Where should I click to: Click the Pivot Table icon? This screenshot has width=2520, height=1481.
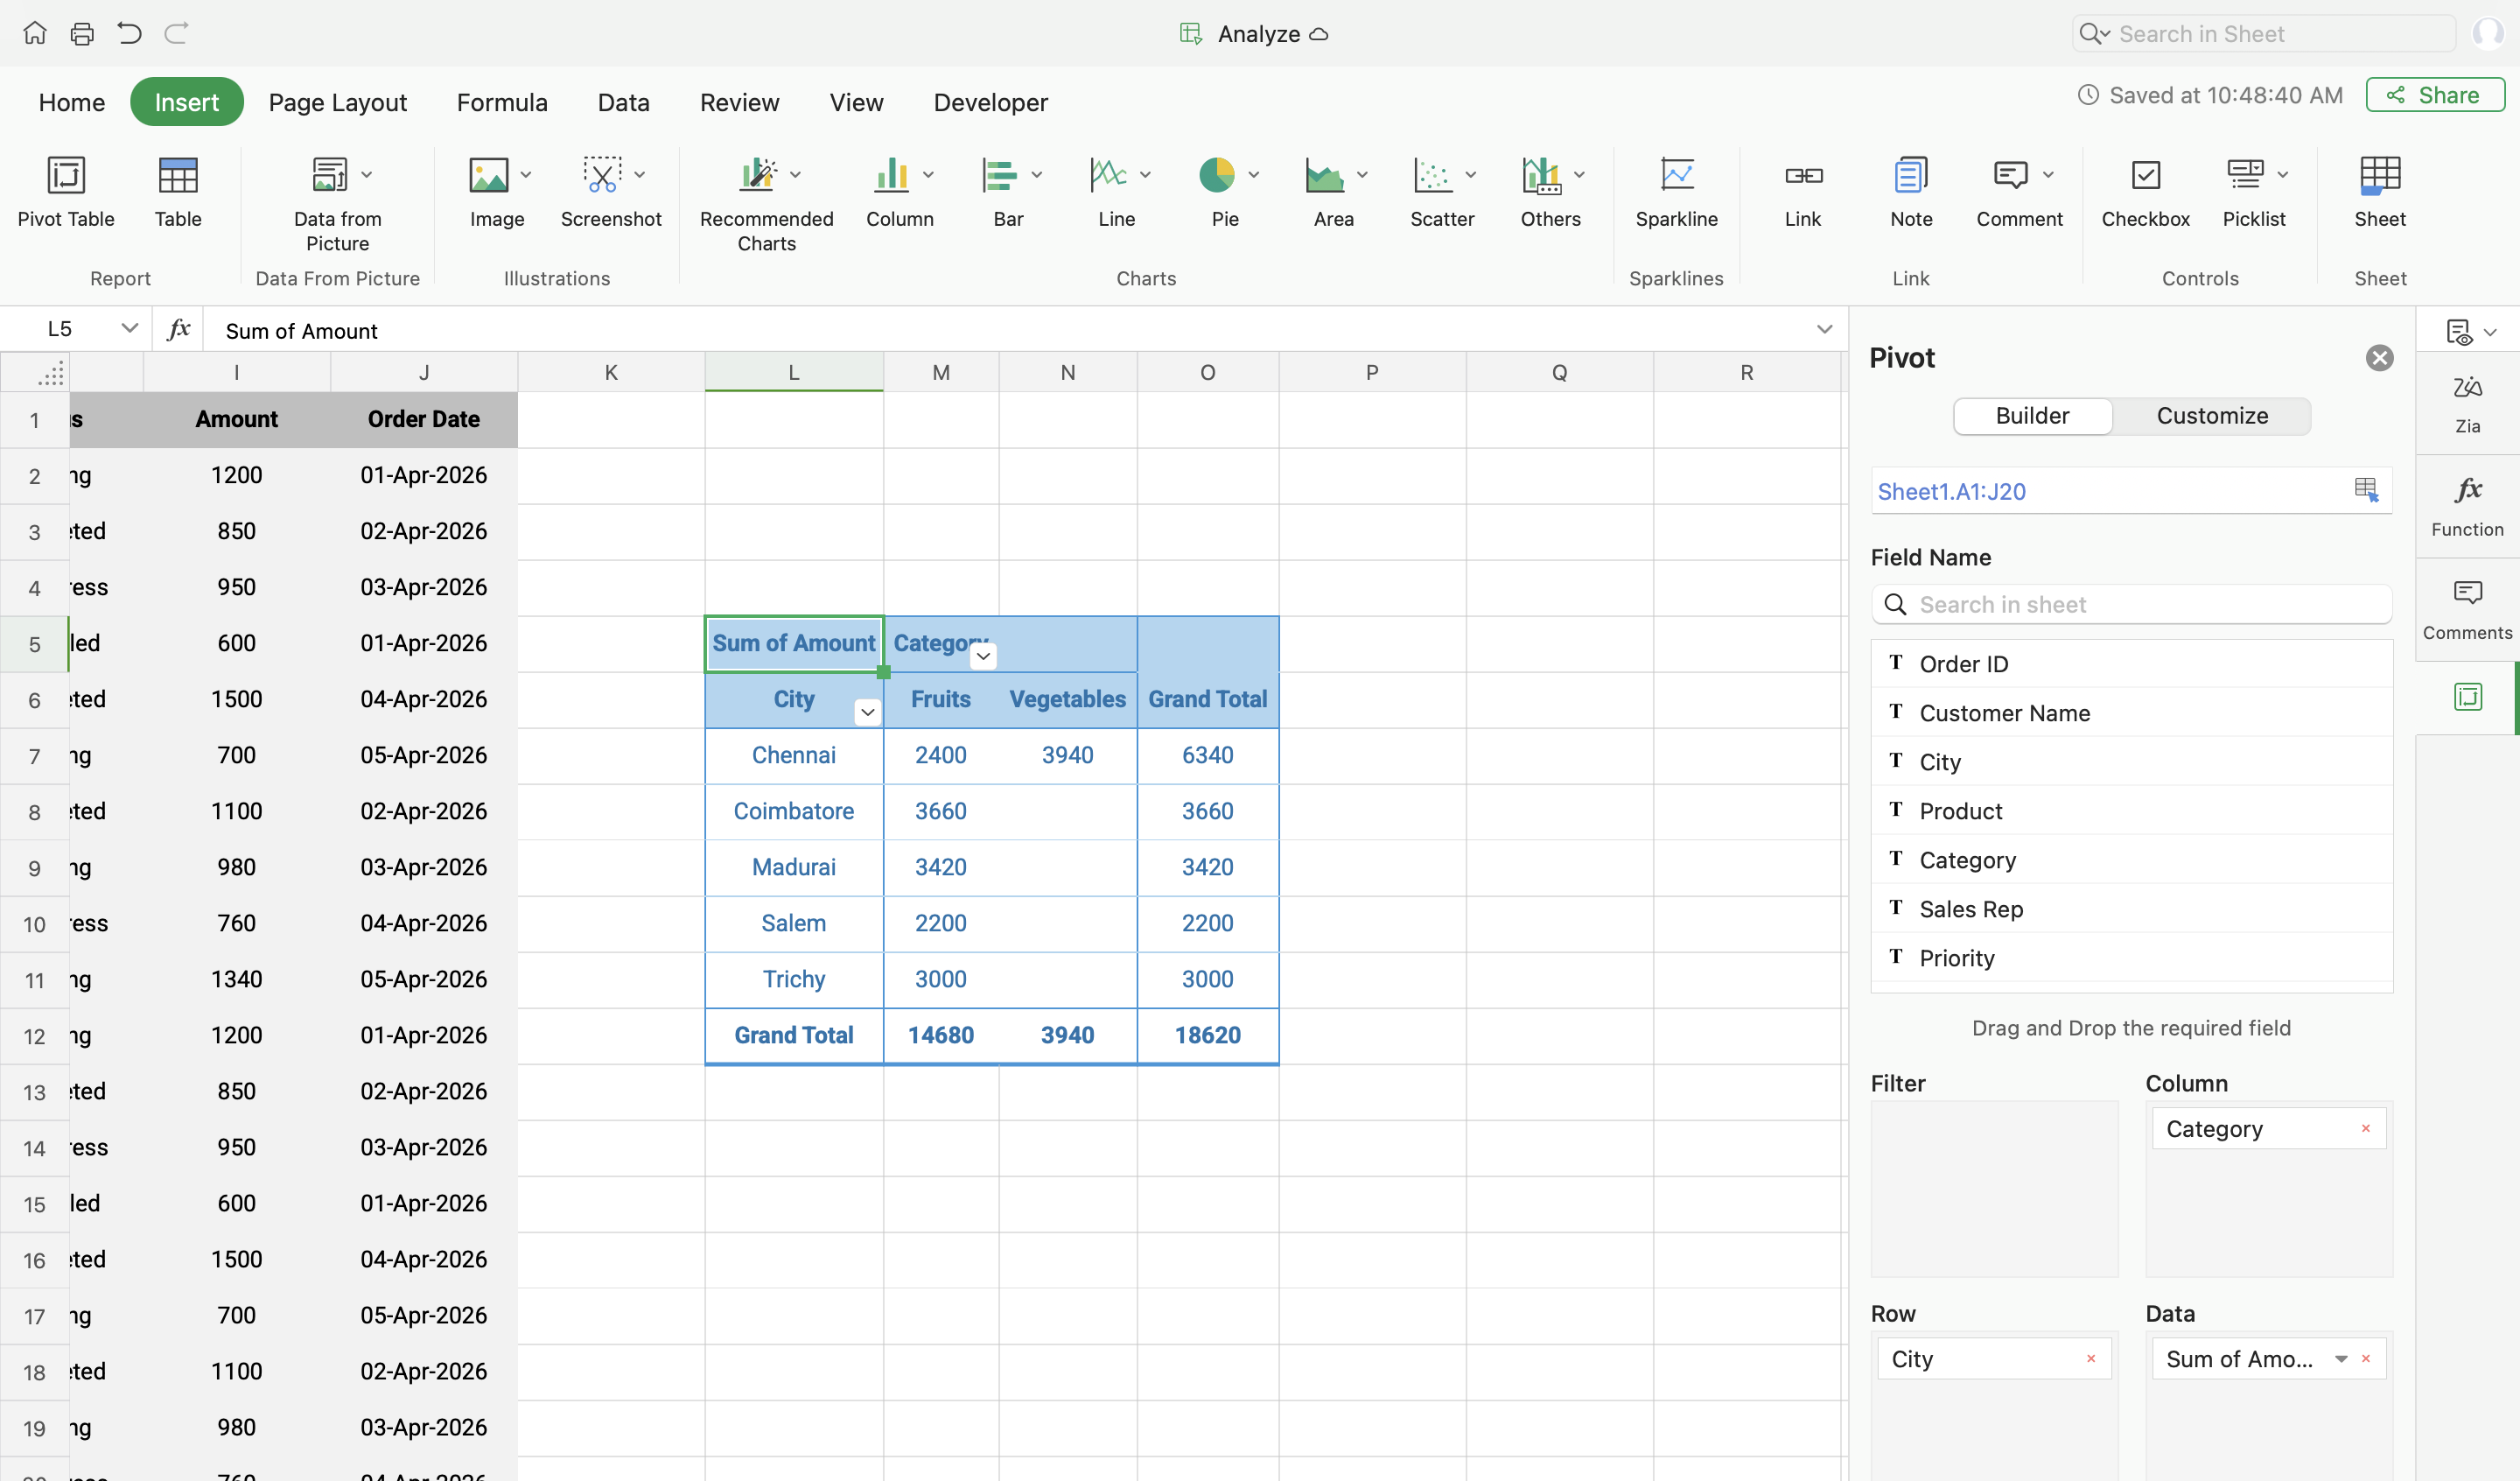click(66, 176)
